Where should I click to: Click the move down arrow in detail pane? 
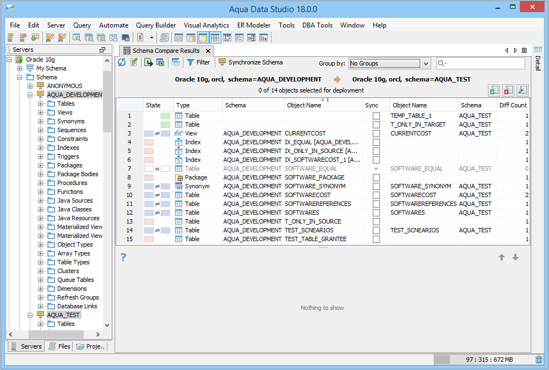point(515,257)
